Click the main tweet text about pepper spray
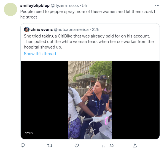164x151 pixels. pyautogui.click(x=88, y=14)
